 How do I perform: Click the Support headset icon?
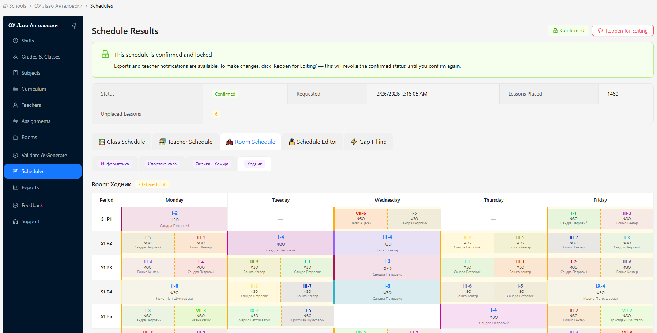tap(15, 221)
